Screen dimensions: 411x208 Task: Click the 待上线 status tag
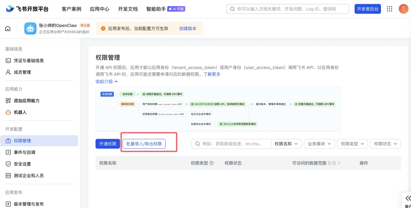click(85, 25)
